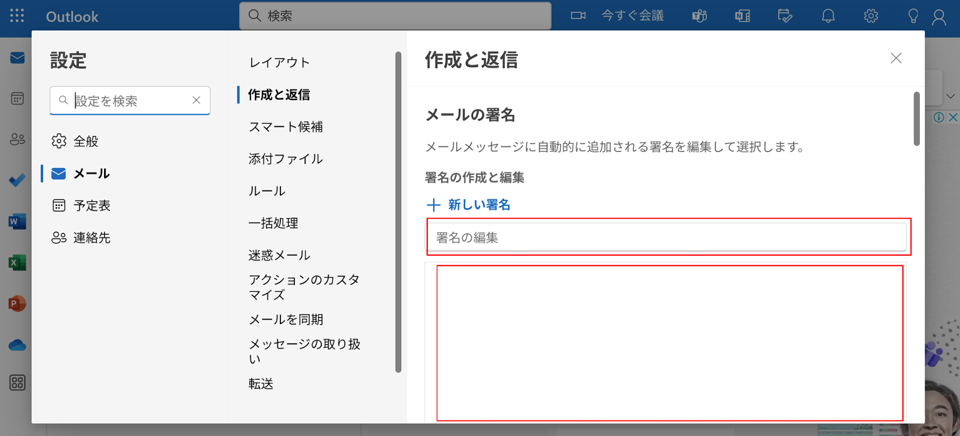Open the app launcher waffle icon
Viewport: 960px width, 436px height.
[17, 16]
